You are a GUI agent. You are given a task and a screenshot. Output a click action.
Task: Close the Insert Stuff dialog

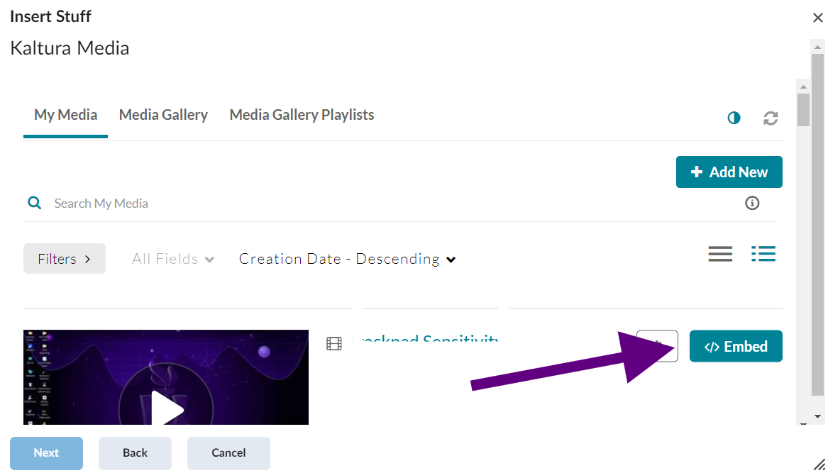click(817, 18)
